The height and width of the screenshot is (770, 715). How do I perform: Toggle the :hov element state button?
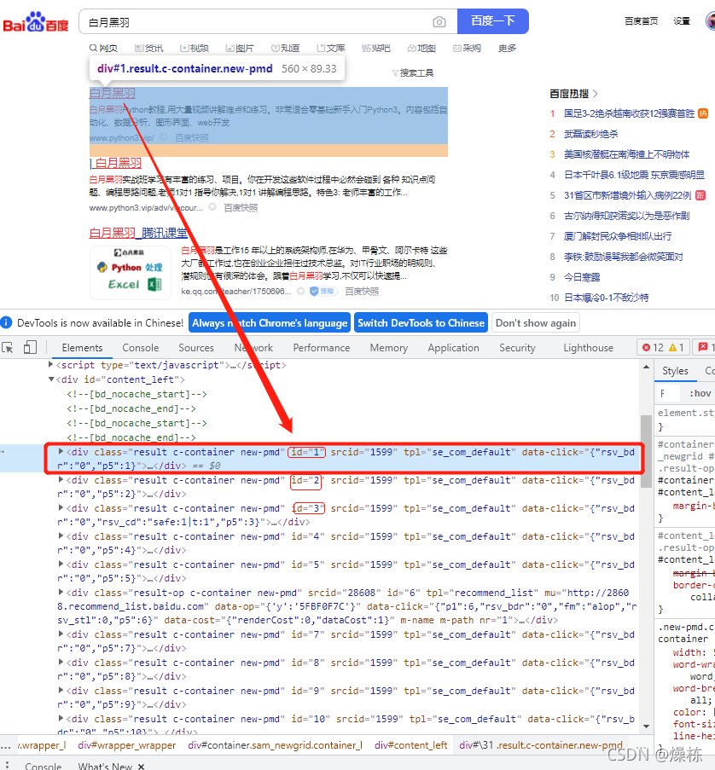pyautogui.click(x=700, y=393)
